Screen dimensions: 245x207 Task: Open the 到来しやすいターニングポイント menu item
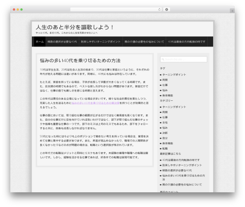tap(101, 42)
